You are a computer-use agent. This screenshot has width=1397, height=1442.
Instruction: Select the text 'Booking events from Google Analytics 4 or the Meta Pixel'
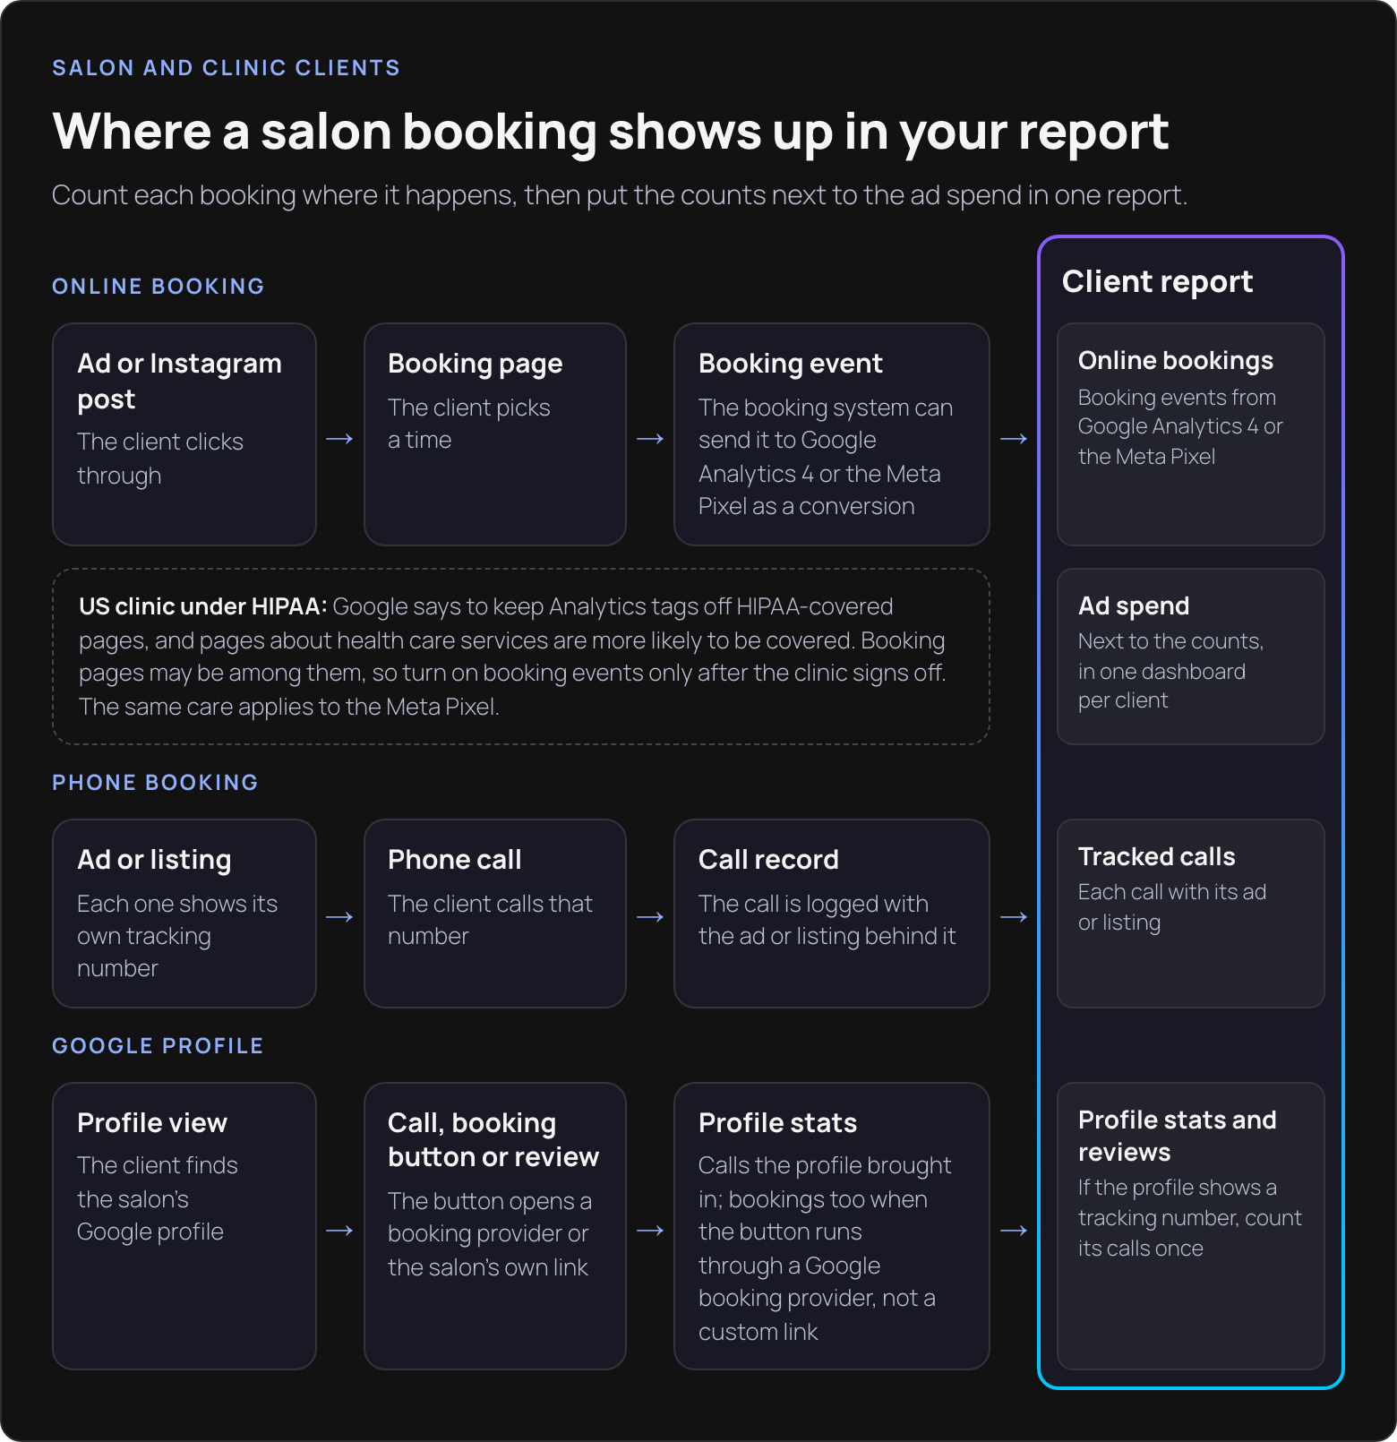[x=1180, y=427]
